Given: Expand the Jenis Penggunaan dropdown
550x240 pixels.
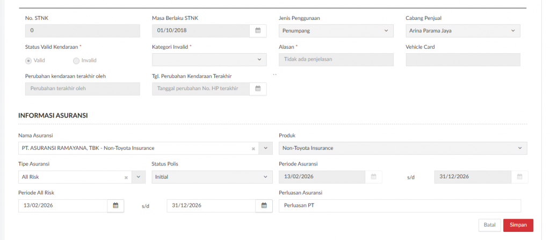Looking at the screenshot, I should [336, 31].
